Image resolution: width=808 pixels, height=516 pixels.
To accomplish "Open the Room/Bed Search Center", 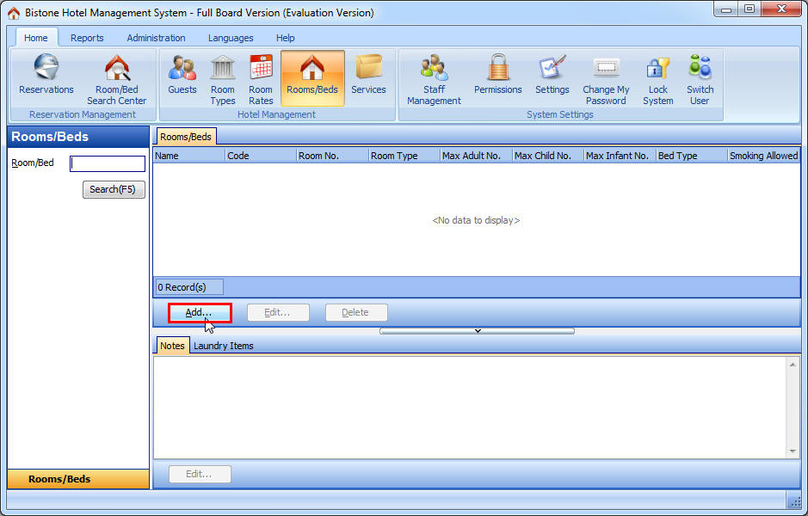I will (116, 77).
